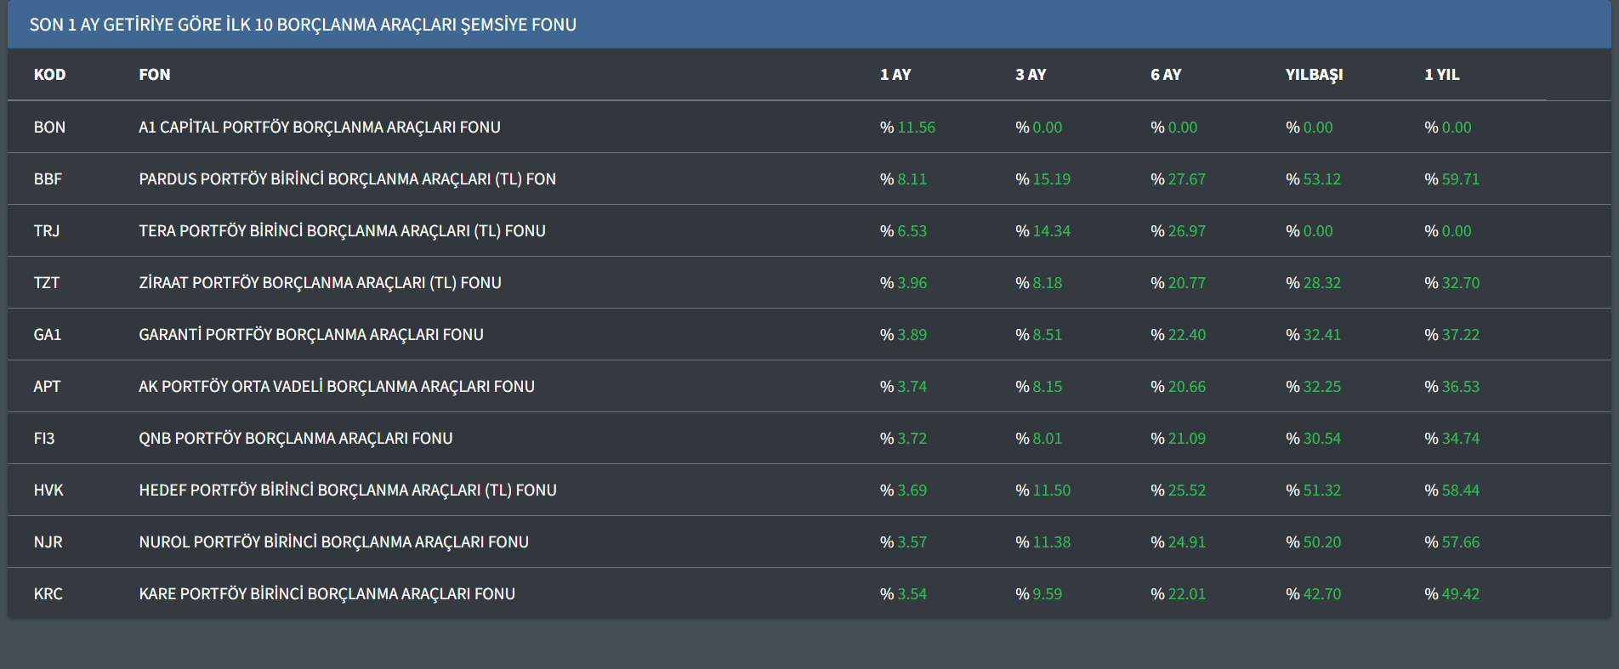
Task: Click the NJR fund code
Action: click(x=48, y=542)
